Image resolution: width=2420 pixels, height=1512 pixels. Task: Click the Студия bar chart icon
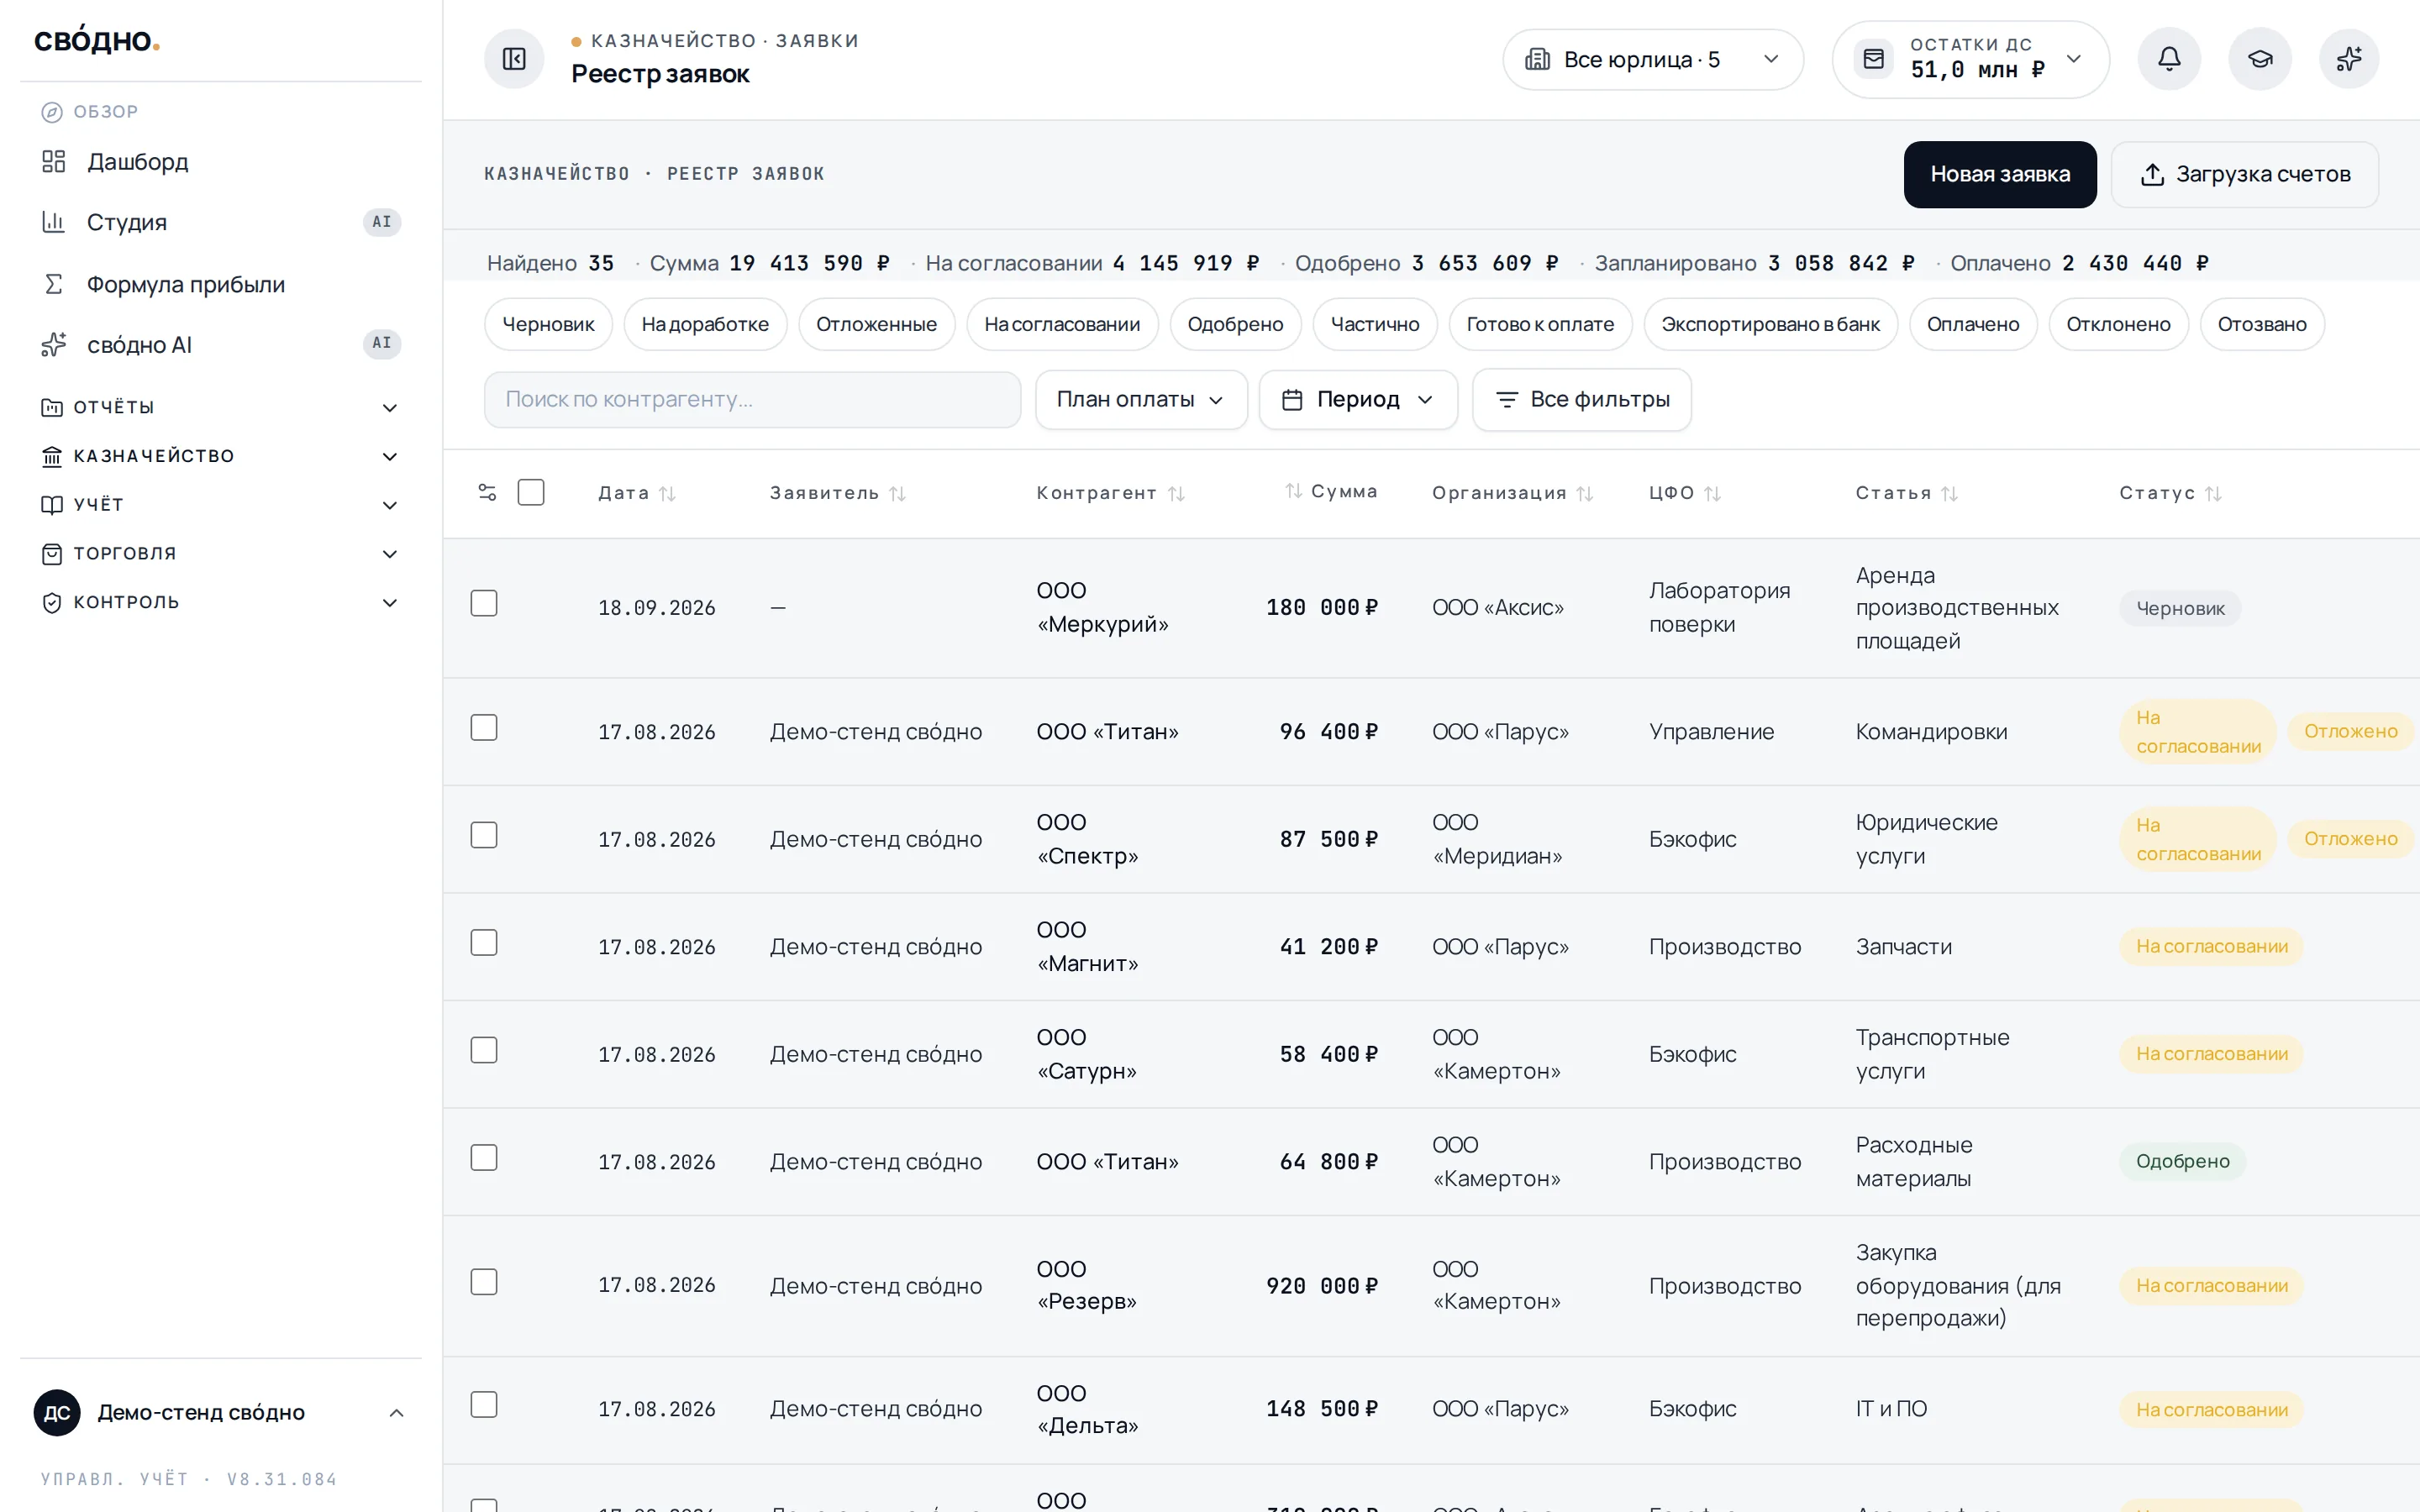[54, 222]
